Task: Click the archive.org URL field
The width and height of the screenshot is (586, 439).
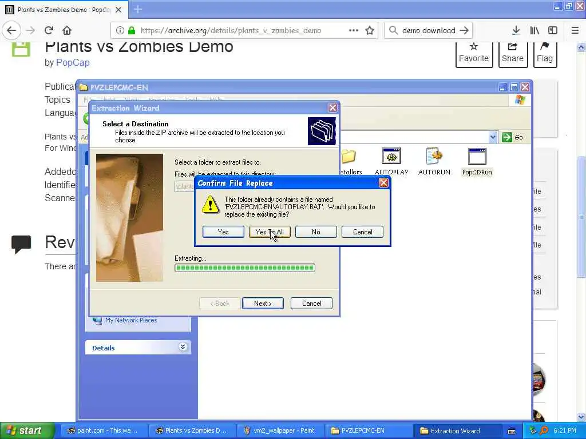Action: click(231, 30)
